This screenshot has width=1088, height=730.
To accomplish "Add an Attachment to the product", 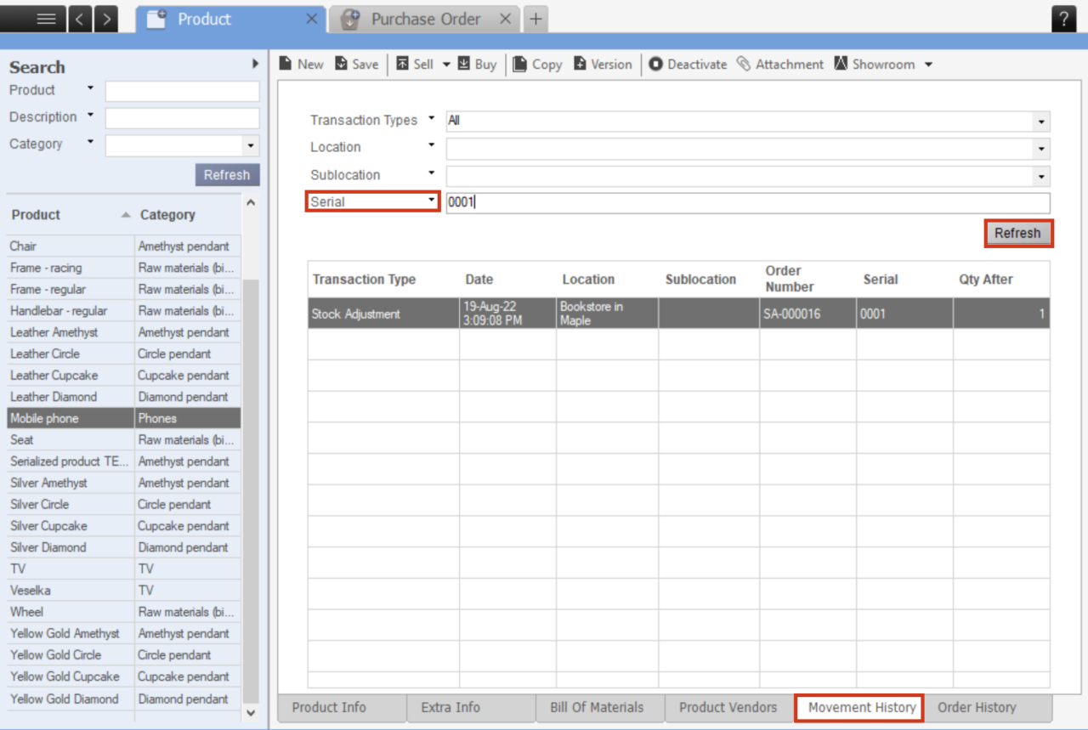I will (779, 64).
